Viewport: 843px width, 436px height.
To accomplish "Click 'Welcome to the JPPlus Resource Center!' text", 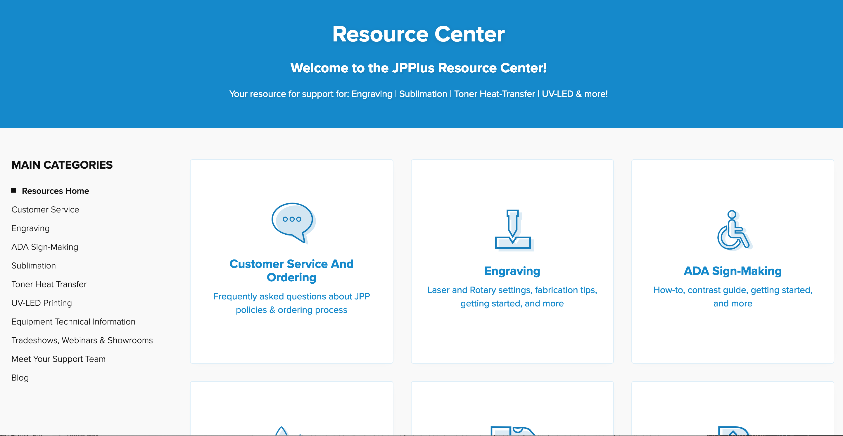I will (418, 68).
